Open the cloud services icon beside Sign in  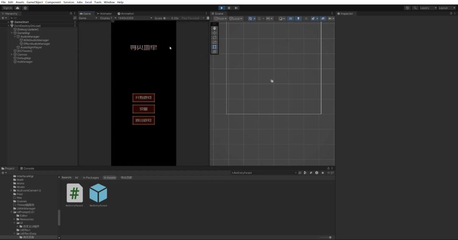click(x=17, y=8)
